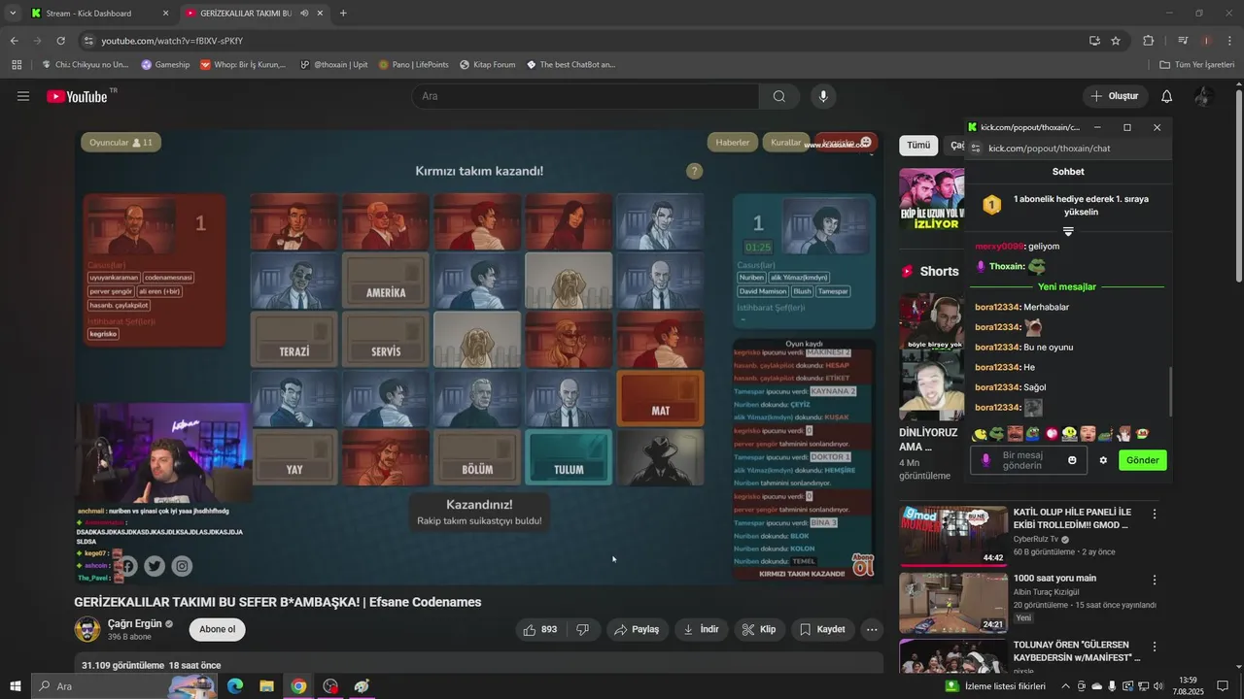Bookmark this page with the star icon
This screenshot has width=1244, height=699.
point(1116,41)
